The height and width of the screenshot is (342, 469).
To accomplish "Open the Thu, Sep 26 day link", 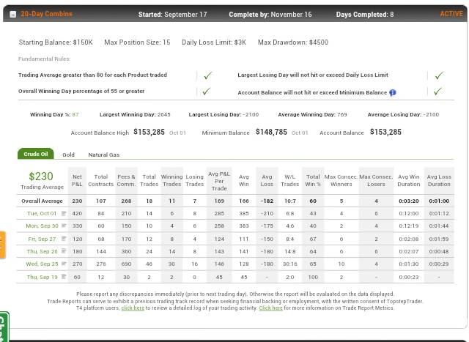I will coord(42,251).
